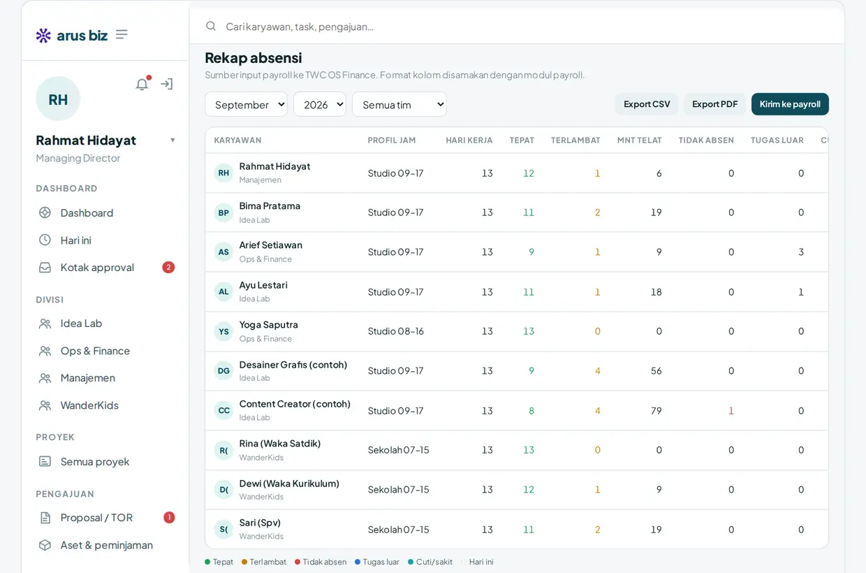Open notifications bell icon

tap(142, 84)
